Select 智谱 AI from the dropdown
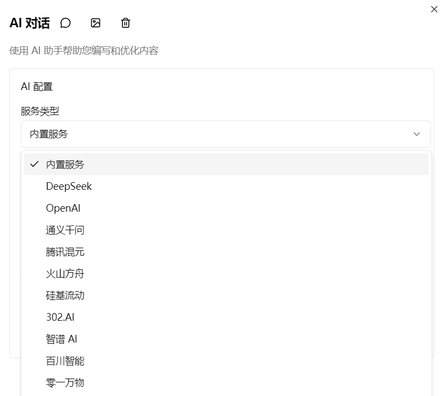443x396 pixels. pos(62,339)
